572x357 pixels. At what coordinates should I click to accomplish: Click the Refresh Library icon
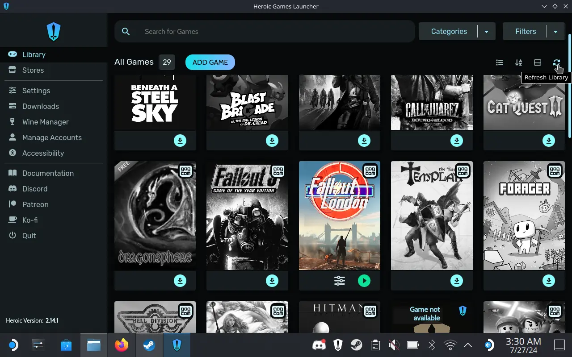[556, 62]
